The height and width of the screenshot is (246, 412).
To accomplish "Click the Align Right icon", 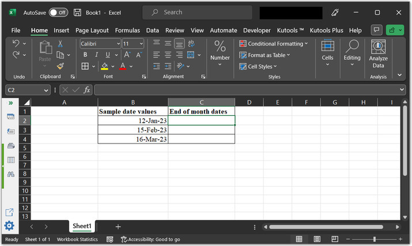I will [179, 55].
